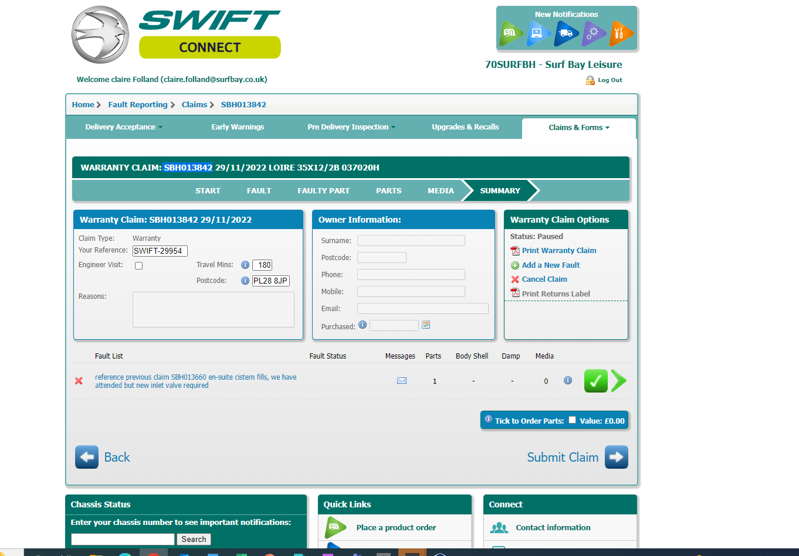Open the en-suite cistern fault description link
The image size is (799, 556).
coord(196,381)
